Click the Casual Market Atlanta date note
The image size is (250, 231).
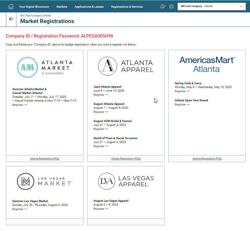44,101
